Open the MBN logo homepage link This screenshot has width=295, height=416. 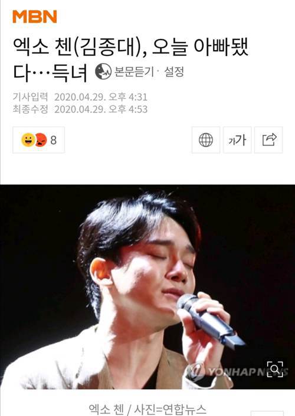tap(35, 16)
